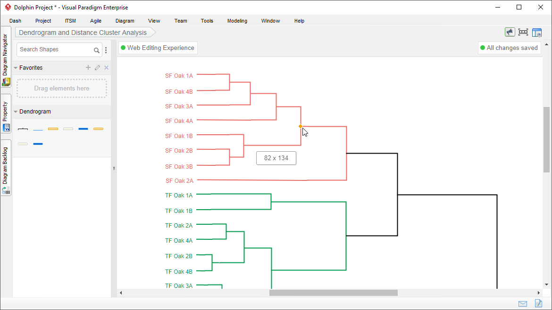Remove Favorites section with the X icon

click(106, 67)
